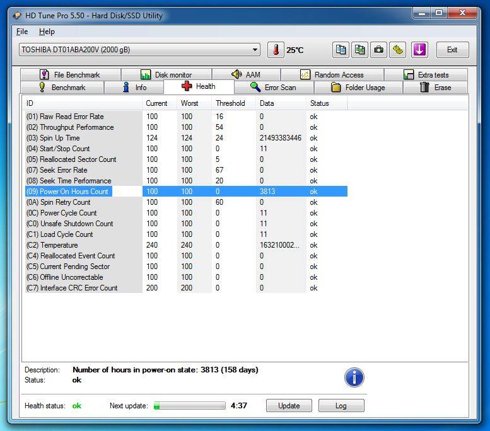The width and height of the screenshot is (490, 431).
Task: Click the 25°C temperature reading
Action: [295, 50]
